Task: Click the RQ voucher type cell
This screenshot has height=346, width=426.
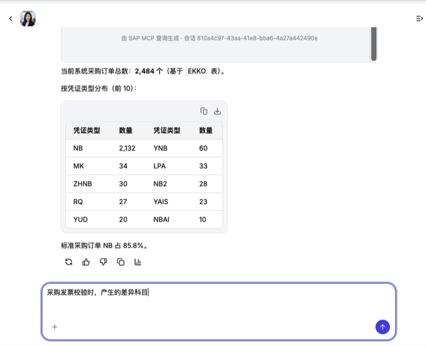Action: tap(78, 202)
